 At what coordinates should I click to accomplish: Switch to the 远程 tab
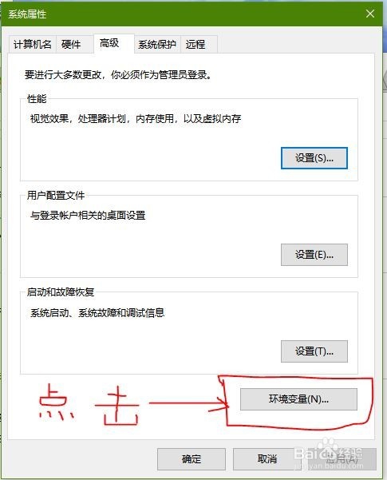(199, 45)
